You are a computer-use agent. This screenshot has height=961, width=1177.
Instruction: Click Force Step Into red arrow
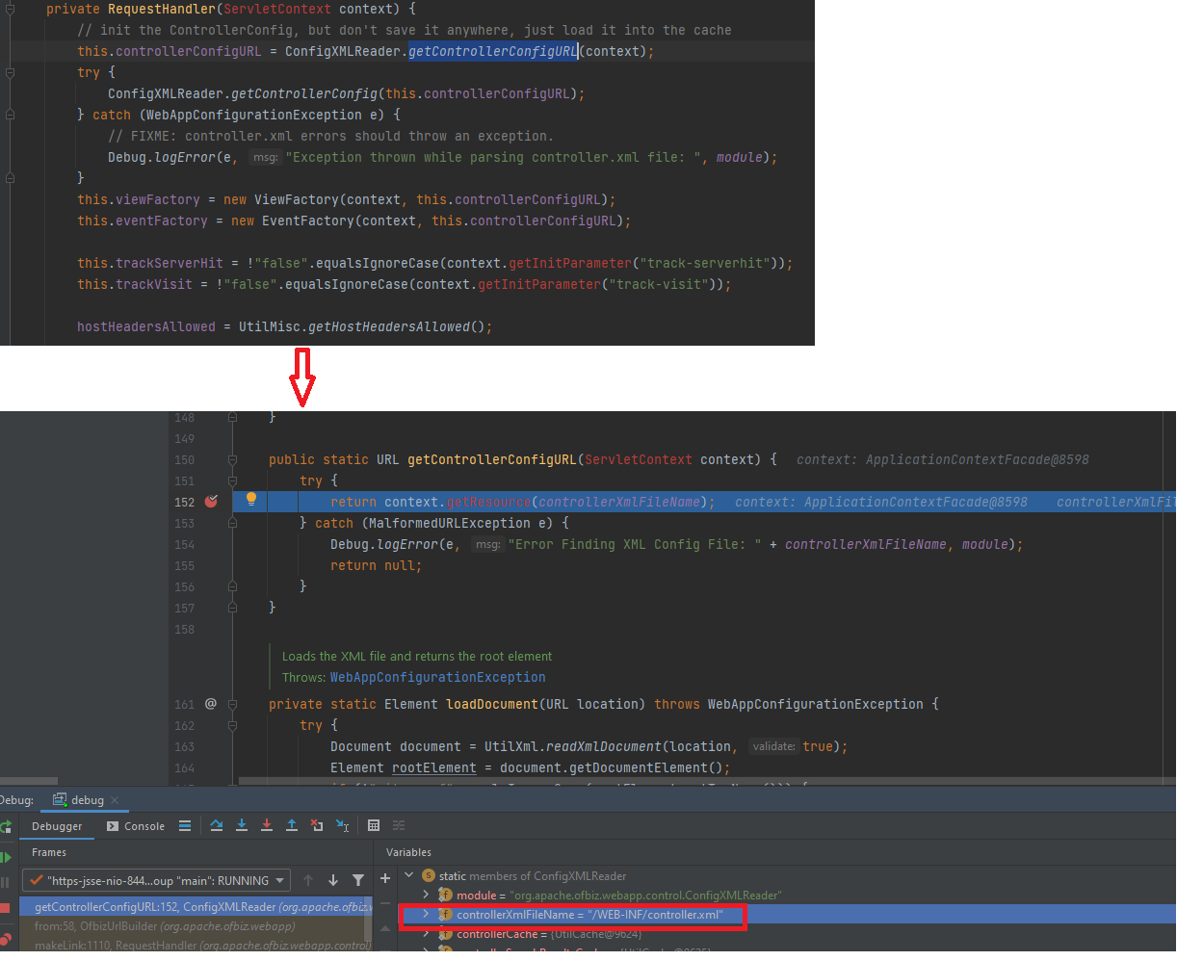pos(267,826)
